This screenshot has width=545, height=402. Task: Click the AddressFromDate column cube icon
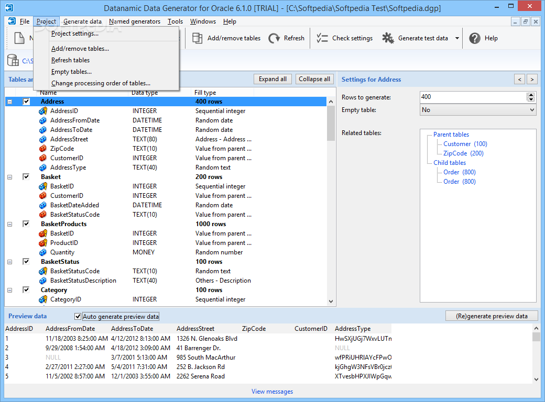(x=43, y=120)
